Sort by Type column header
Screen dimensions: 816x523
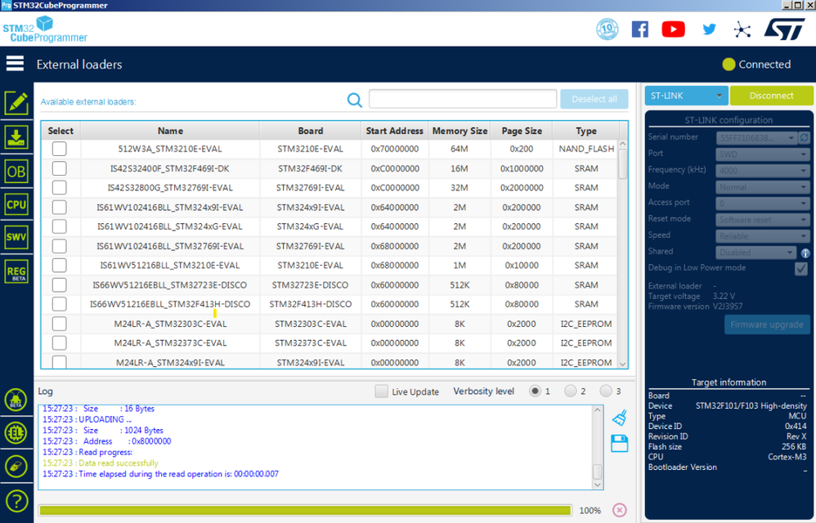(x=586, y=131)
